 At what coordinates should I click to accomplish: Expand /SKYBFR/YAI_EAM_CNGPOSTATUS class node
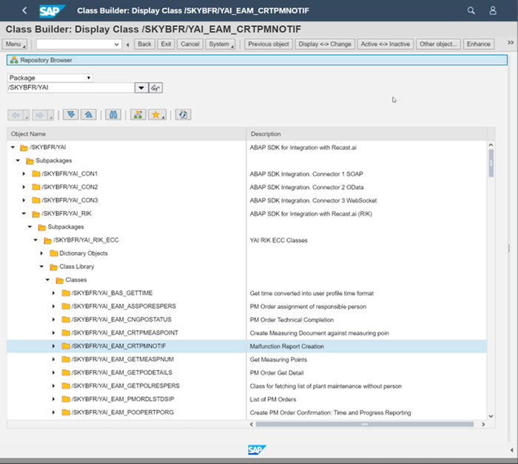point(53,320)
